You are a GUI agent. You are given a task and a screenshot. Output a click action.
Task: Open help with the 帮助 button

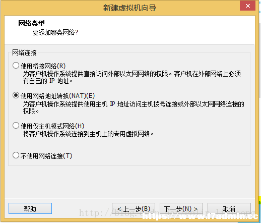click(x=30, y=208)
